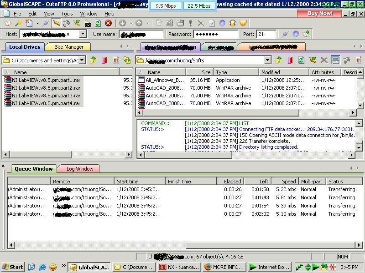Open the File menu
Viewport: 365px width, 273px height.
click(x=17, y=14)
